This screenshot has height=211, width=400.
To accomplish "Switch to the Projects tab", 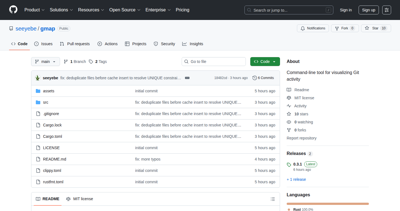I will [x=136, y=44].
